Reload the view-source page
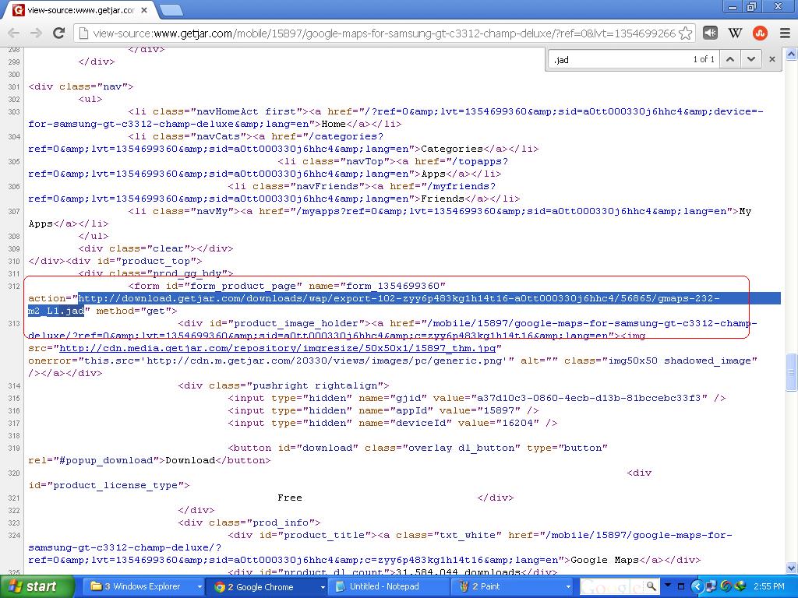 pyautogui.click(x=59, y=33)
